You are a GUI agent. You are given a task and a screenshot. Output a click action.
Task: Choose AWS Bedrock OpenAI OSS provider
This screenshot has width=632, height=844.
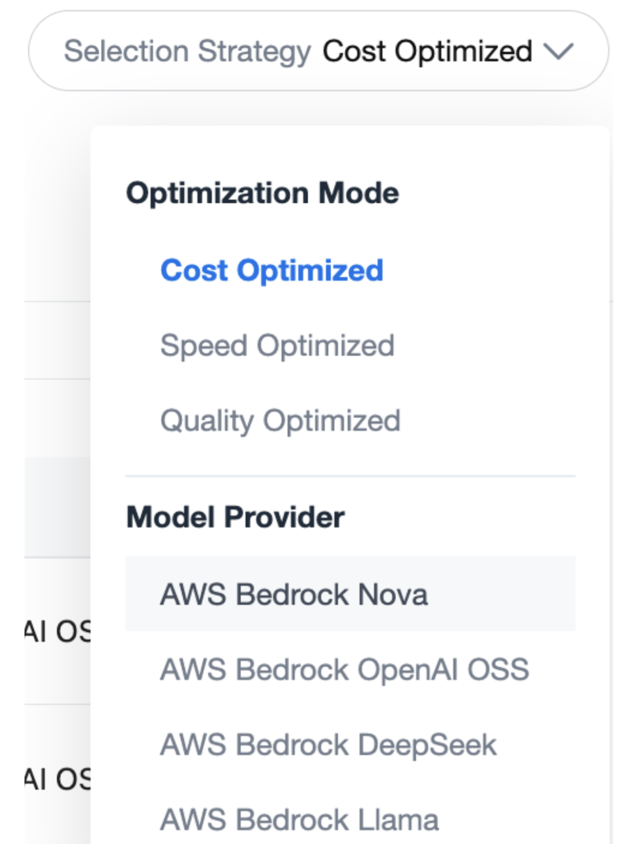345,669
